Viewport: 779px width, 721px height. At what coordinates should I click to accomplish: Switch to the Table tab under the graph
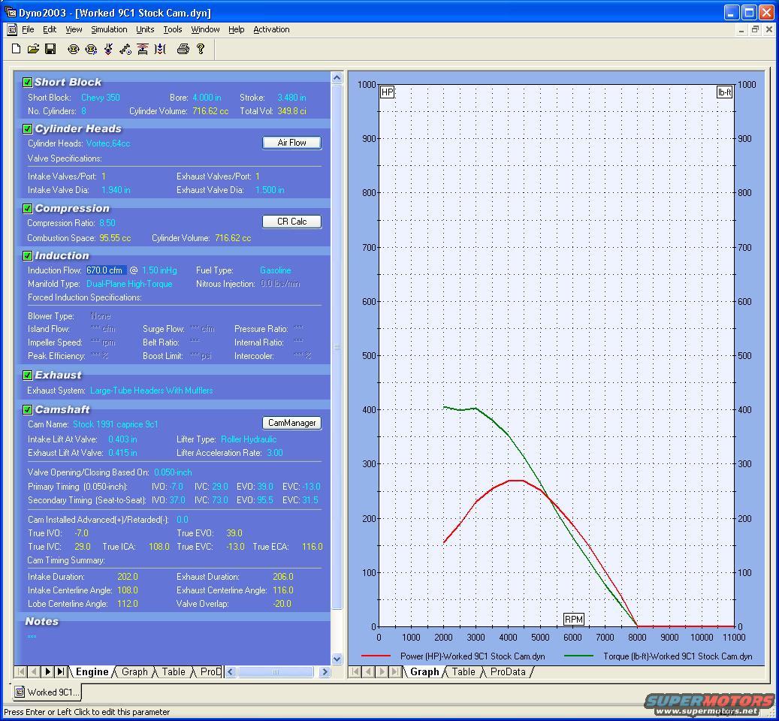[463, 671]
